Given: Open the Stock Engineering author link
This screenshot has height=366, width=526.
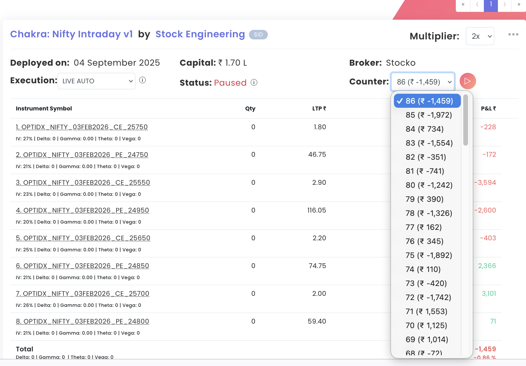Looking at the screenshot, I should 200,34.
